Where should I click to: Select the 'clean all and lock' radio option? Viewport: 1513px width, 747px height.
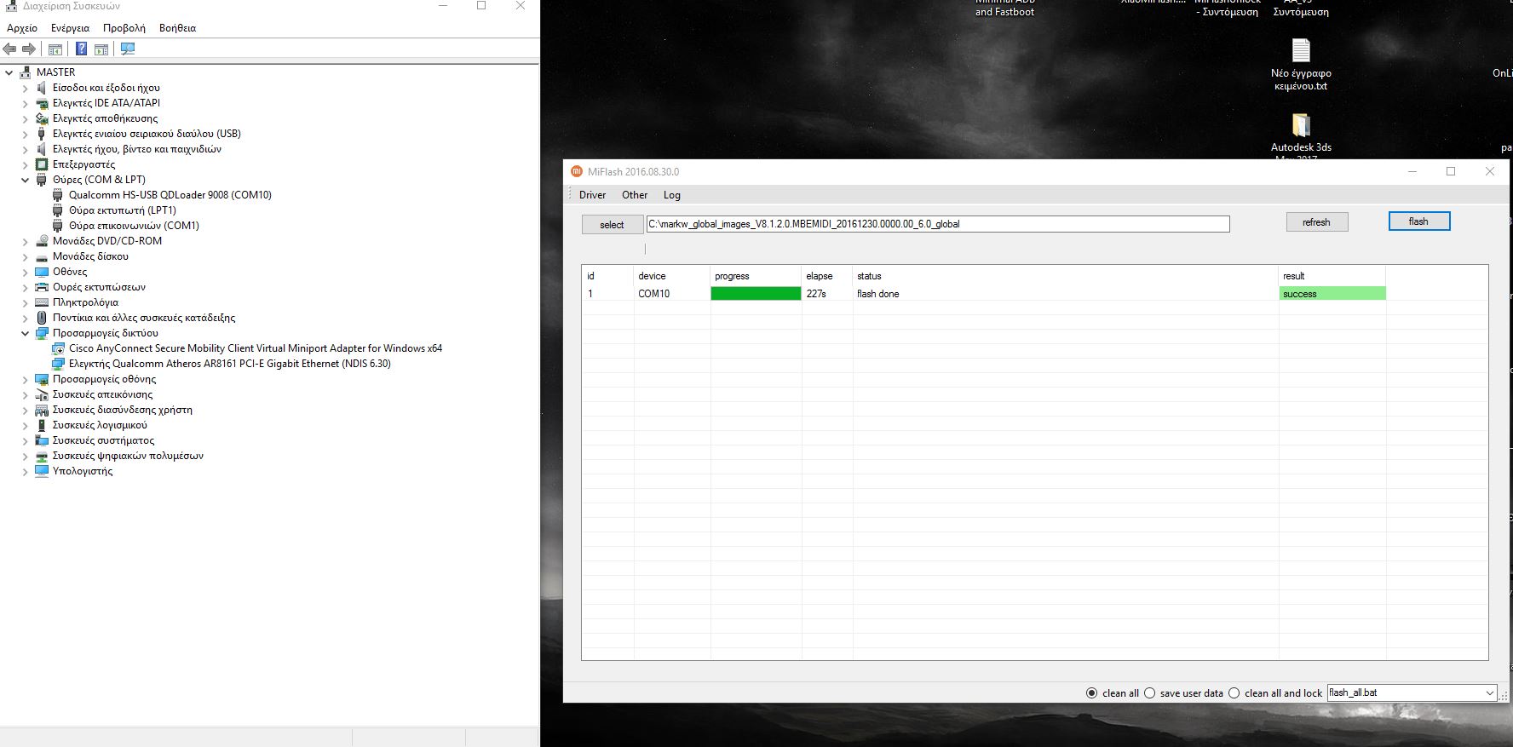click(1234, 693)
